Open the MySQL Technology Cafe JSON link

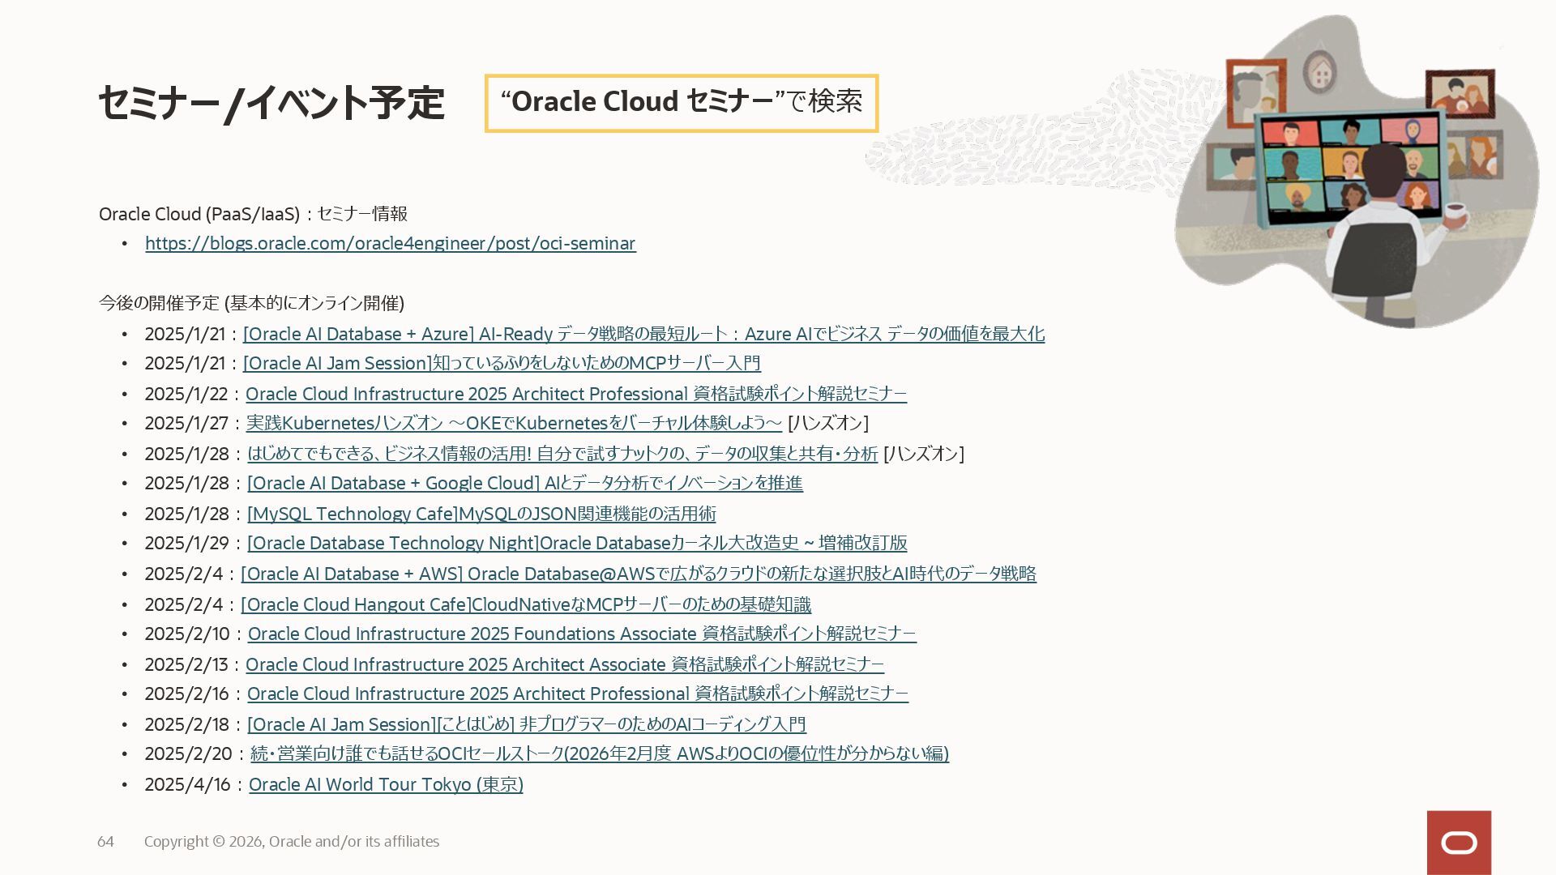481,514
